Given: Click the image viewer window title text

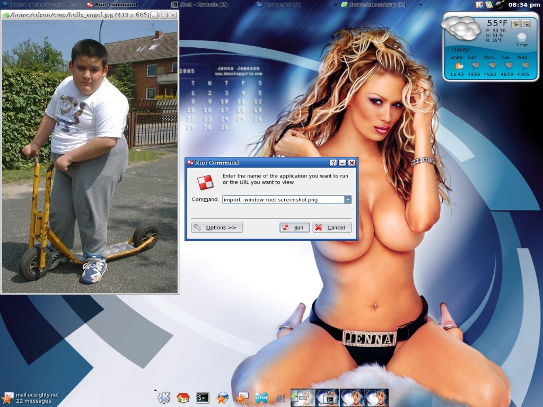Looking at the screenshot, I should 80,15.
